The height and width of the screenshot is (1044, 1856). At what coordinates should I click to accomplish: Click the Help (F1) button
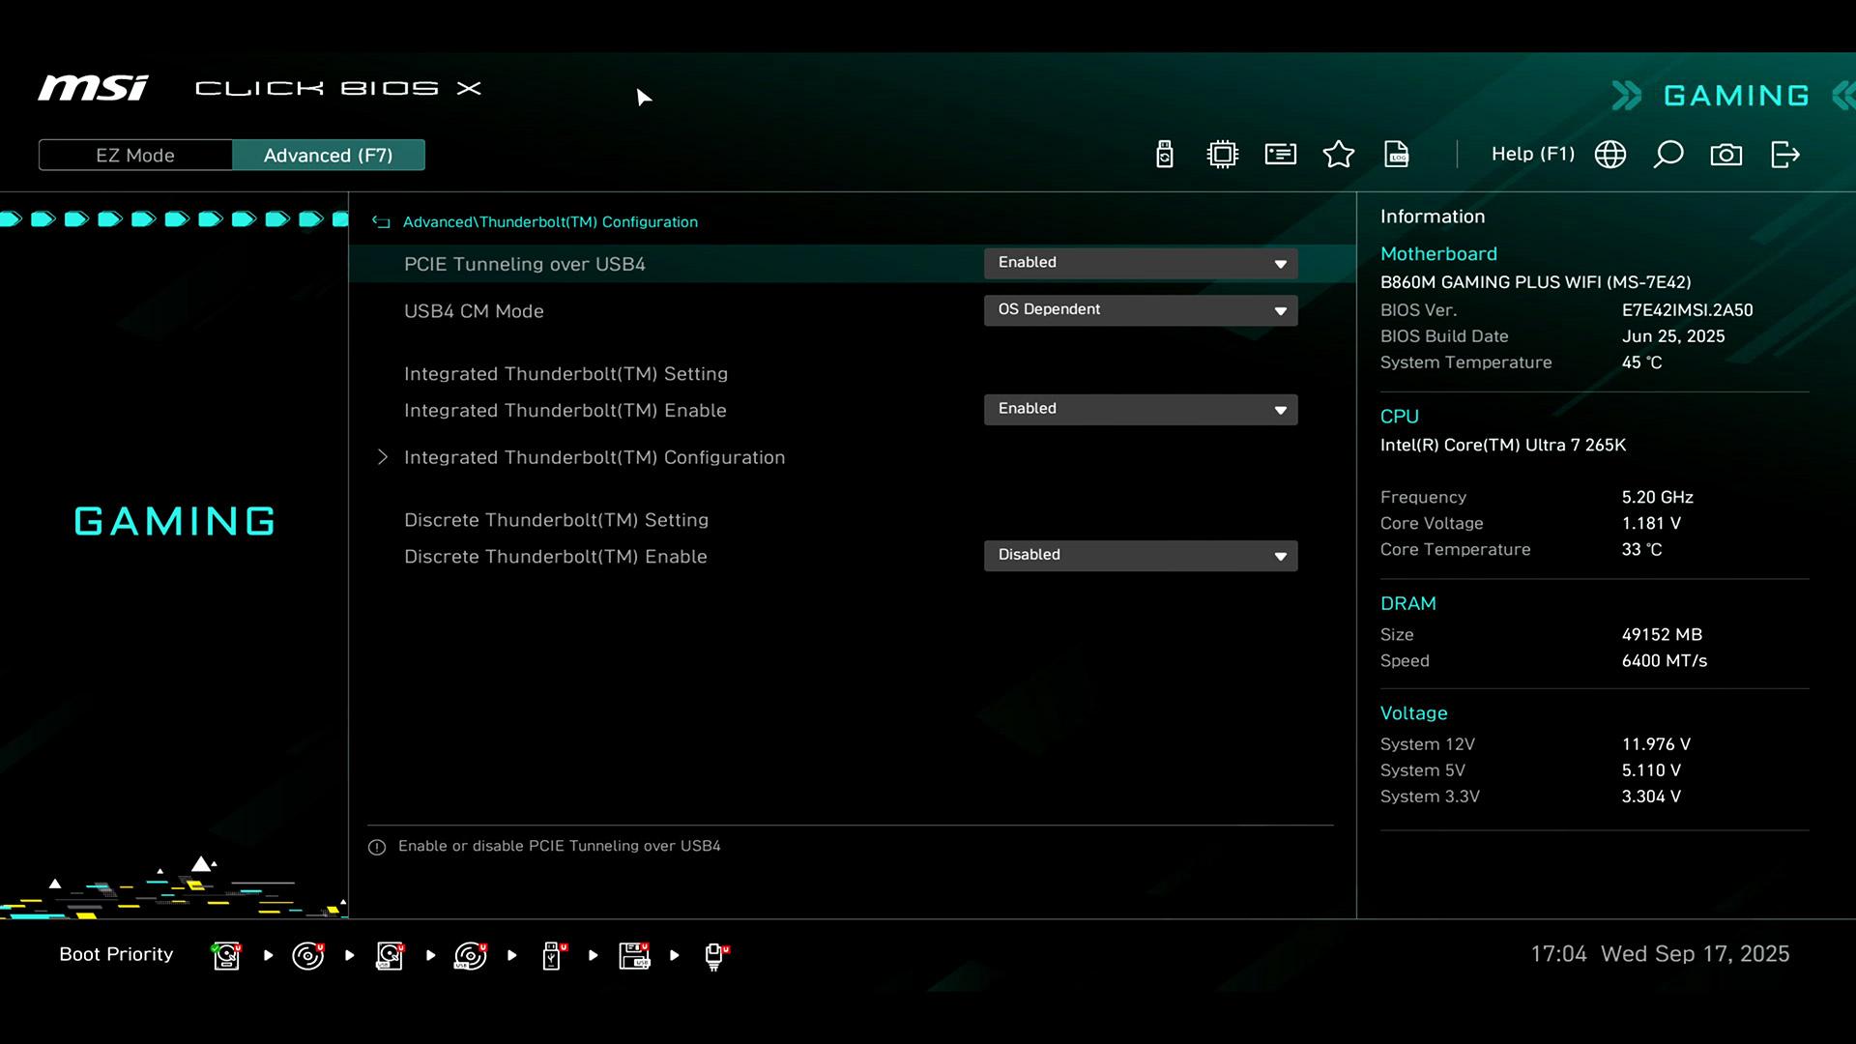1532,155
